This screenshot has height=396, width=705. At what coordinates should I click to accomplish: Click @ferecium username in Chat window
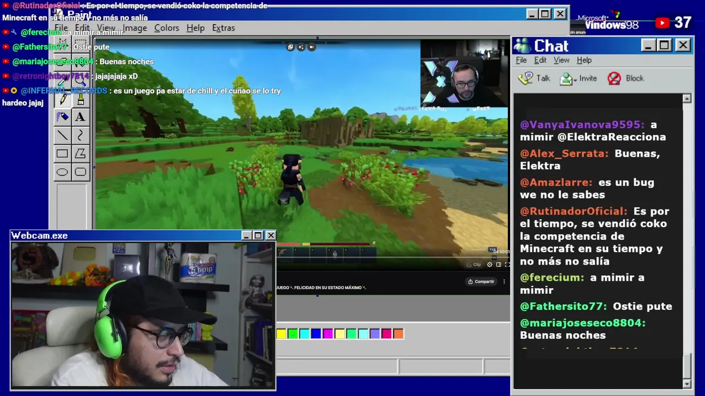point(552,277)
